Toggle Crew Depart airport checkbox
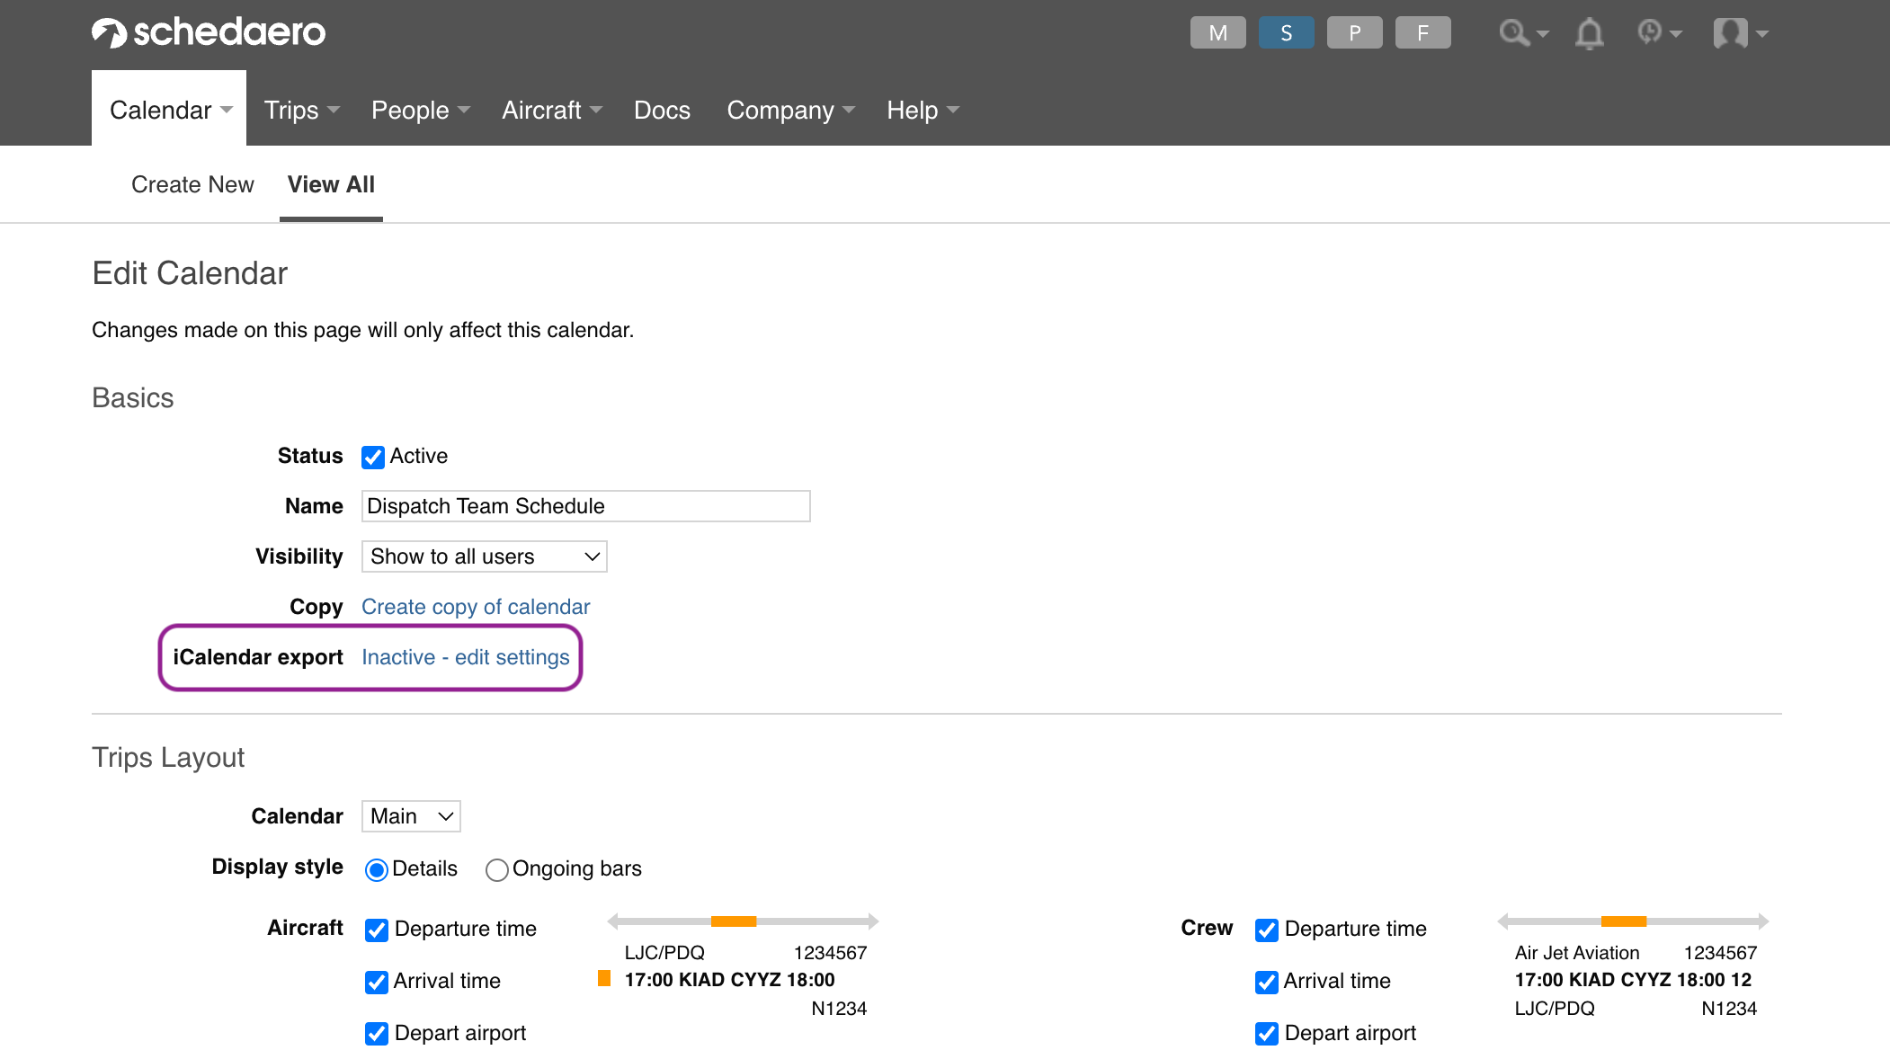The width and height of the screenshot is (1890, 1059). point(1267,1035)
